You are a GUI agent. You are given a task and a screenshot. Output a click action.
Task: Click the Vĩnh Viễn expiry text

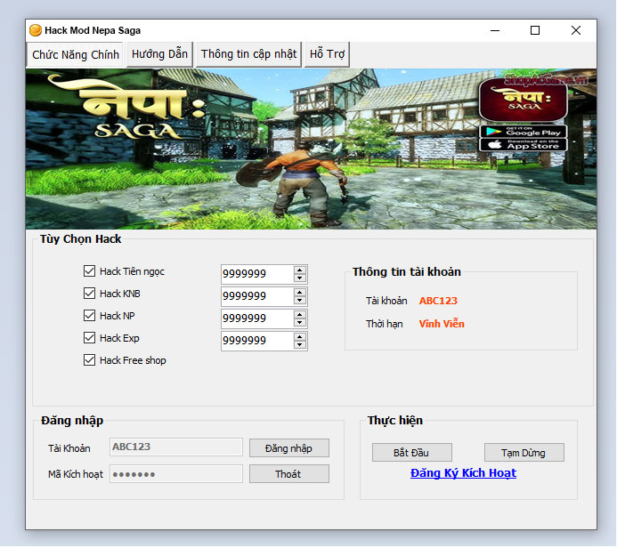point(442,324)
